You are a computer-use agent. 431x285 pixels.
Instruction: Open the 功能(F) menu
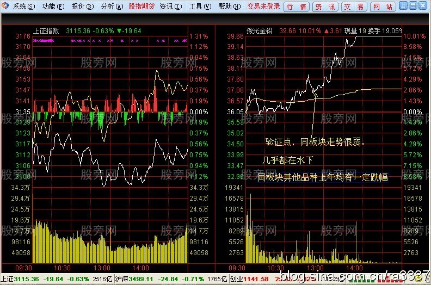click(53, 6)
